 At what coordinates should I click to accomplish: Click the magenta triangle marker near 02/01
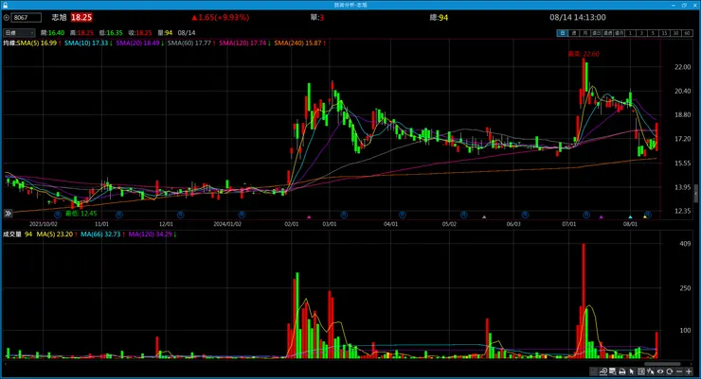[309, 217]
